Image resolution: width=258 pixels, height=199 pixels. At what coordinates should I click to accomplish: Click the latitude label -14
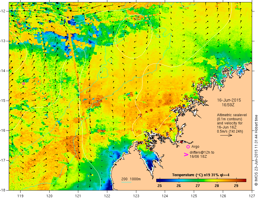[3, 71]
